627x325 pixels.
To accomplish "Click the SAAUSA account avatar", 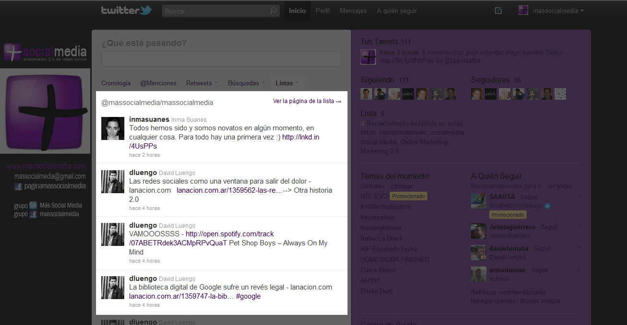I will click(479, 201).
